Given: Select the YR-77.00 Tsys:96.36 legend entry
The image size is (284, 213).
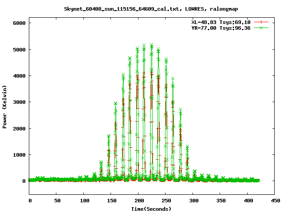Looking at the screenshot, I should click(x=221, y=28).
